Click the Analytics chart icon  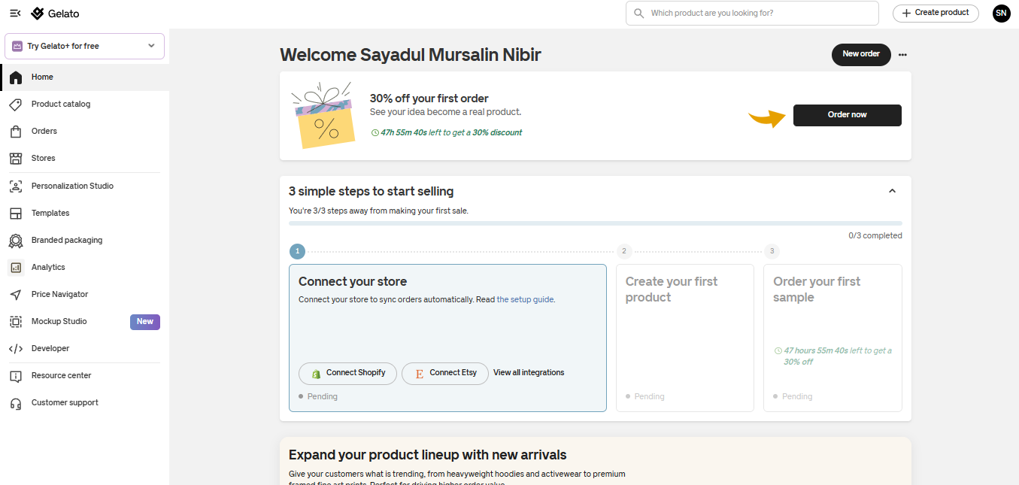point(16,268)
